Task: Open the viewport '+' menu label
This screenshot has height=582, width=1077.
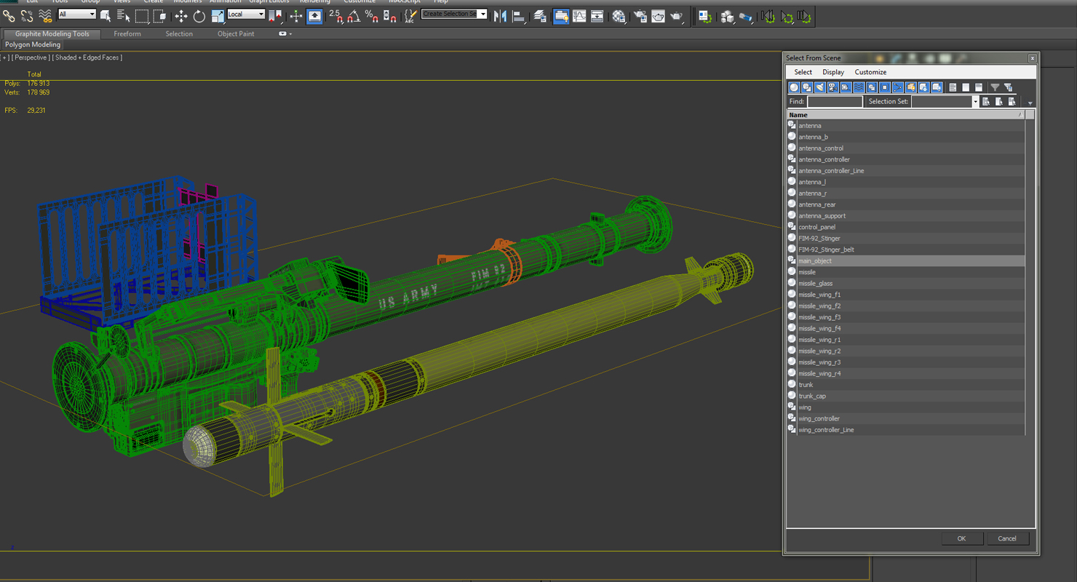Action: pos(6,57)
